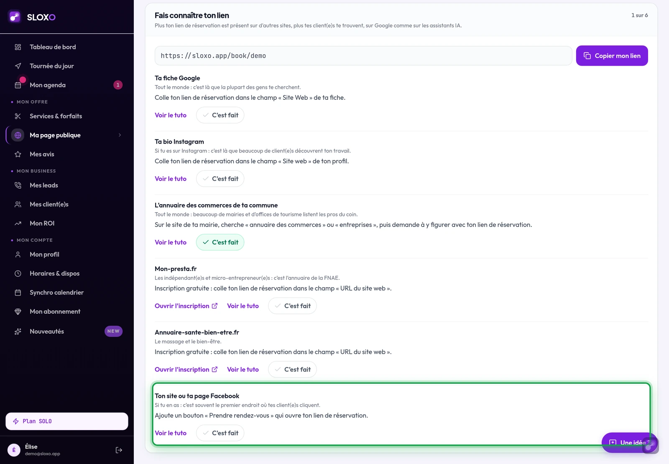Open Nouveautés sparkle icon
Image resolution: width=669 pixels, height=464 pixels.
[18, 331]
